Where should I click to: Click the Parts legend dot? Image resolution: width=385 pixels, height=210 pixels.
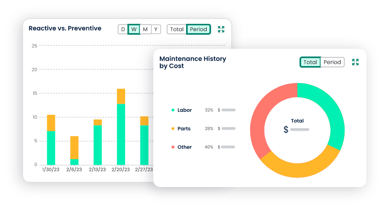173,128
